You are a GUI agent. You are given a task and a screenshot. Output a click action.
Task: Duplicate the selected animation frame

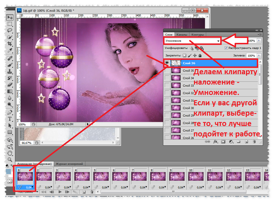pyautogui.click(x=84, y=192)
